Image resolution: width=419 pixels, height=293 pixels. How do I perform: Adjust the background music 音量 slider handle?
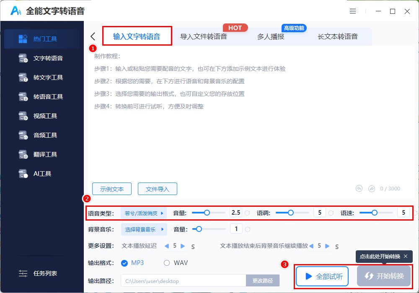tap(199, 229)
